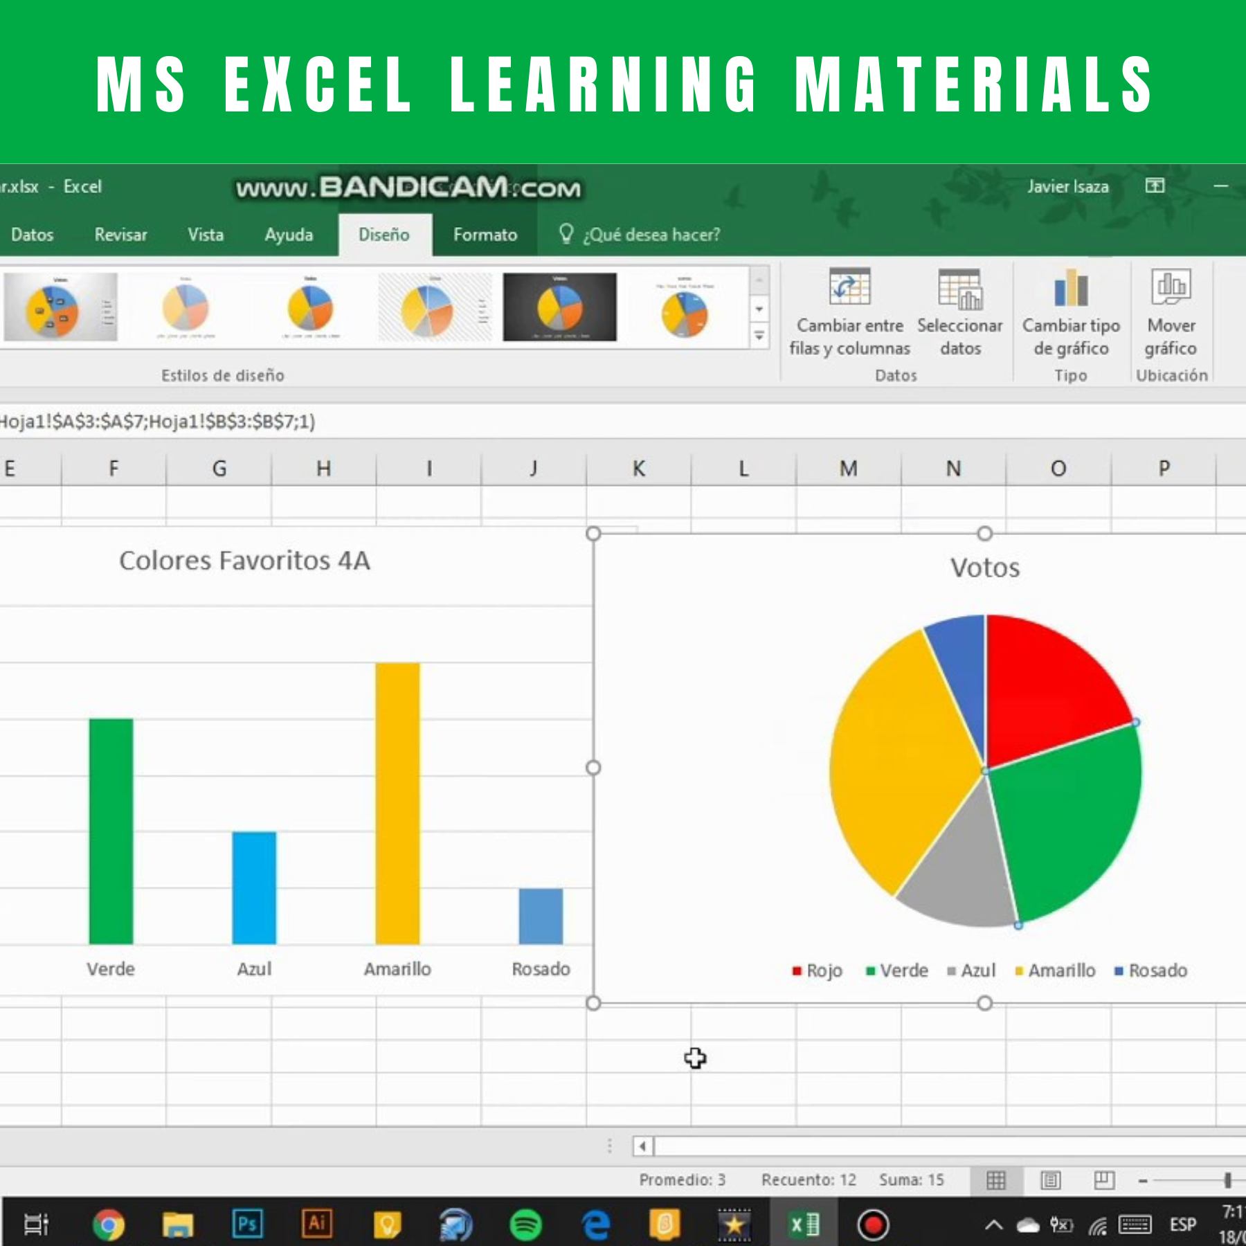1246x1246 pixels.
Task: Click the Excel taskbar icon
Action: click(x=804, y=1225)
